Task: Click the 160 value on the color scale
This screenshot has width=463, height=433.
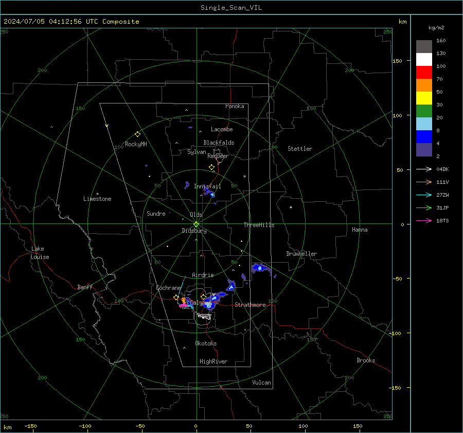Action: (441, 41)
